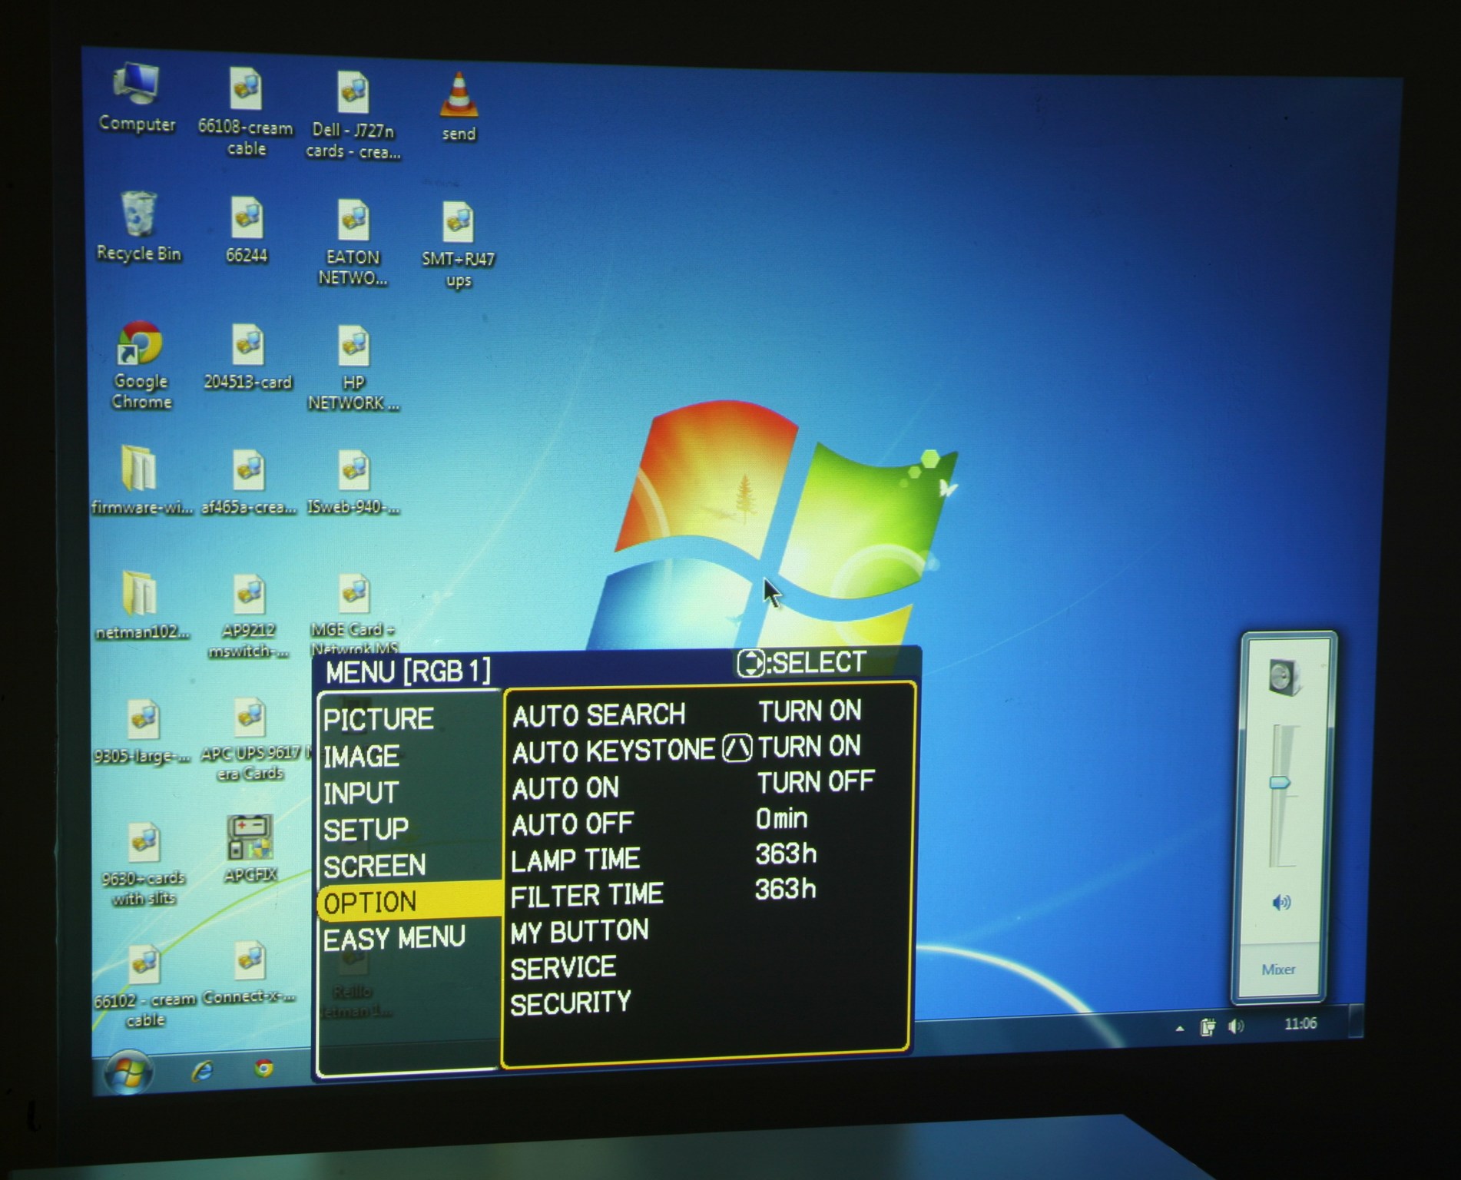Click the system tray volume icon
This screenshot has height=1180, width=1461.
[1236, 1026]
